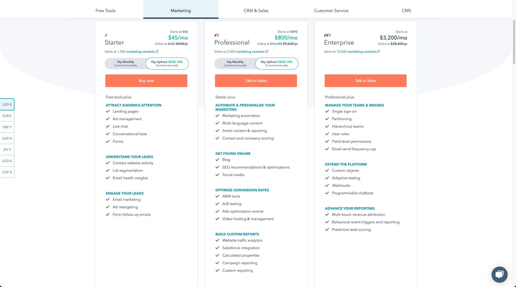516x287 pixels.
Task: Select the currently active USD currency
Action: point(7,105)
